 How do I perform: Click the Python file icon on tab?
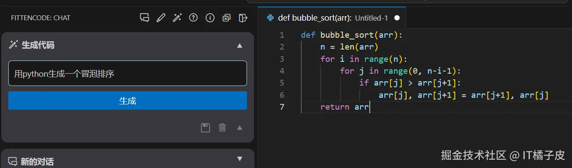(x=271, y=18)
